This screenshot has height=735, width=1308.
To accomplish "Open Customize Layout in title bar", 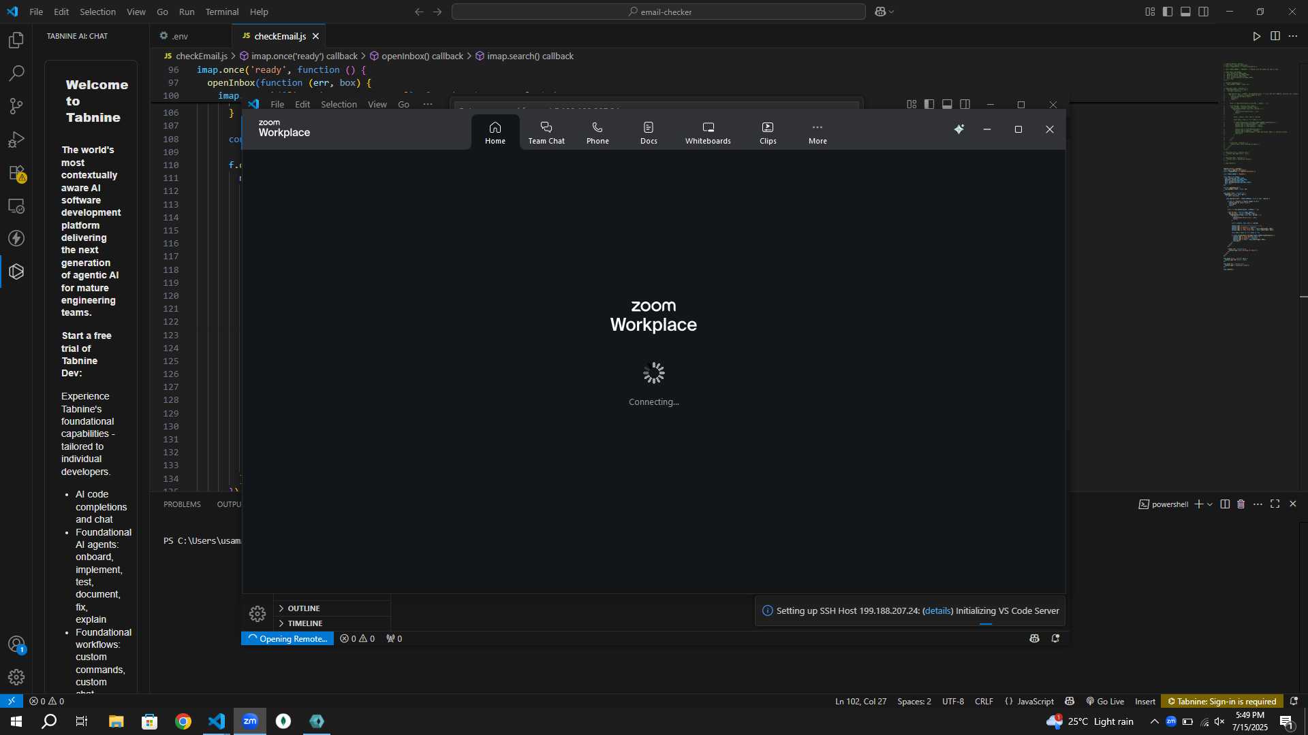I will [x=1150, y=12].
